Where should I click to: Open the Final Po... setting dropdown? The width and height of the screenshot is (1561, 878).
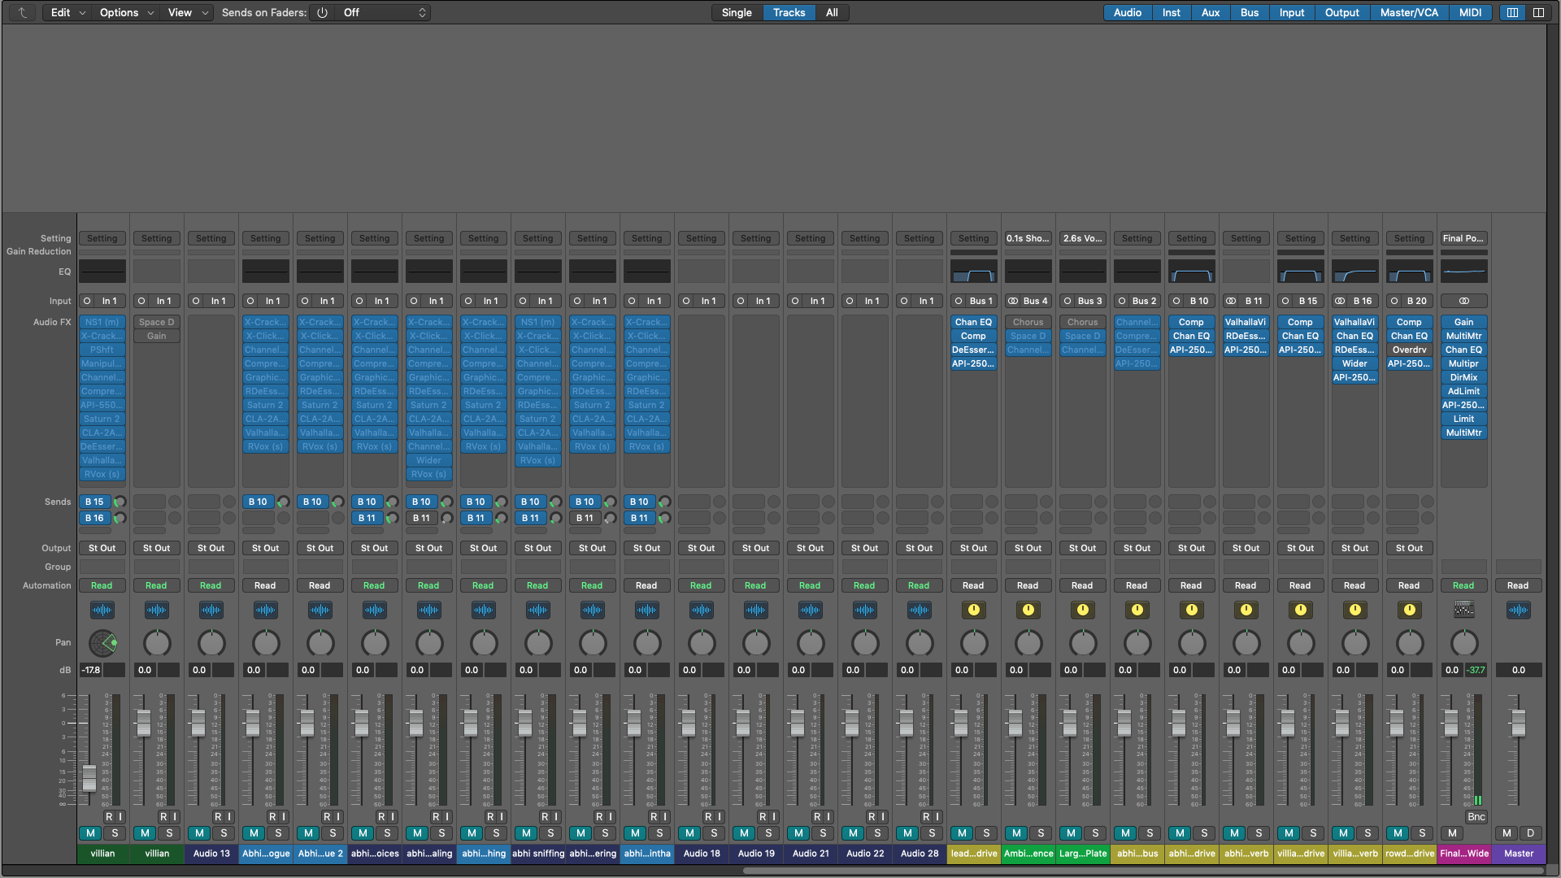tap(1463, 238)
